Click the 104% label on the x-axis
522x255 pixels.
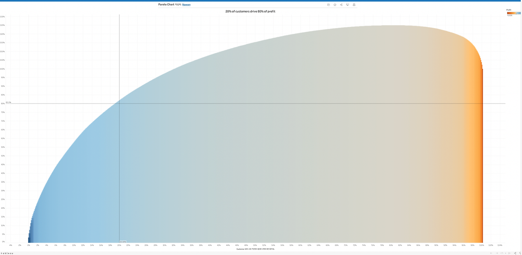click(x=500, y=245)
